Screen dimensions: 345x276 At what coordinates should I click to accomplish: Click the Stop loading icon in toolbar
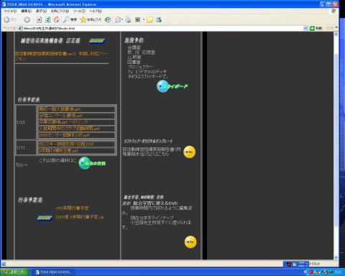40,20
